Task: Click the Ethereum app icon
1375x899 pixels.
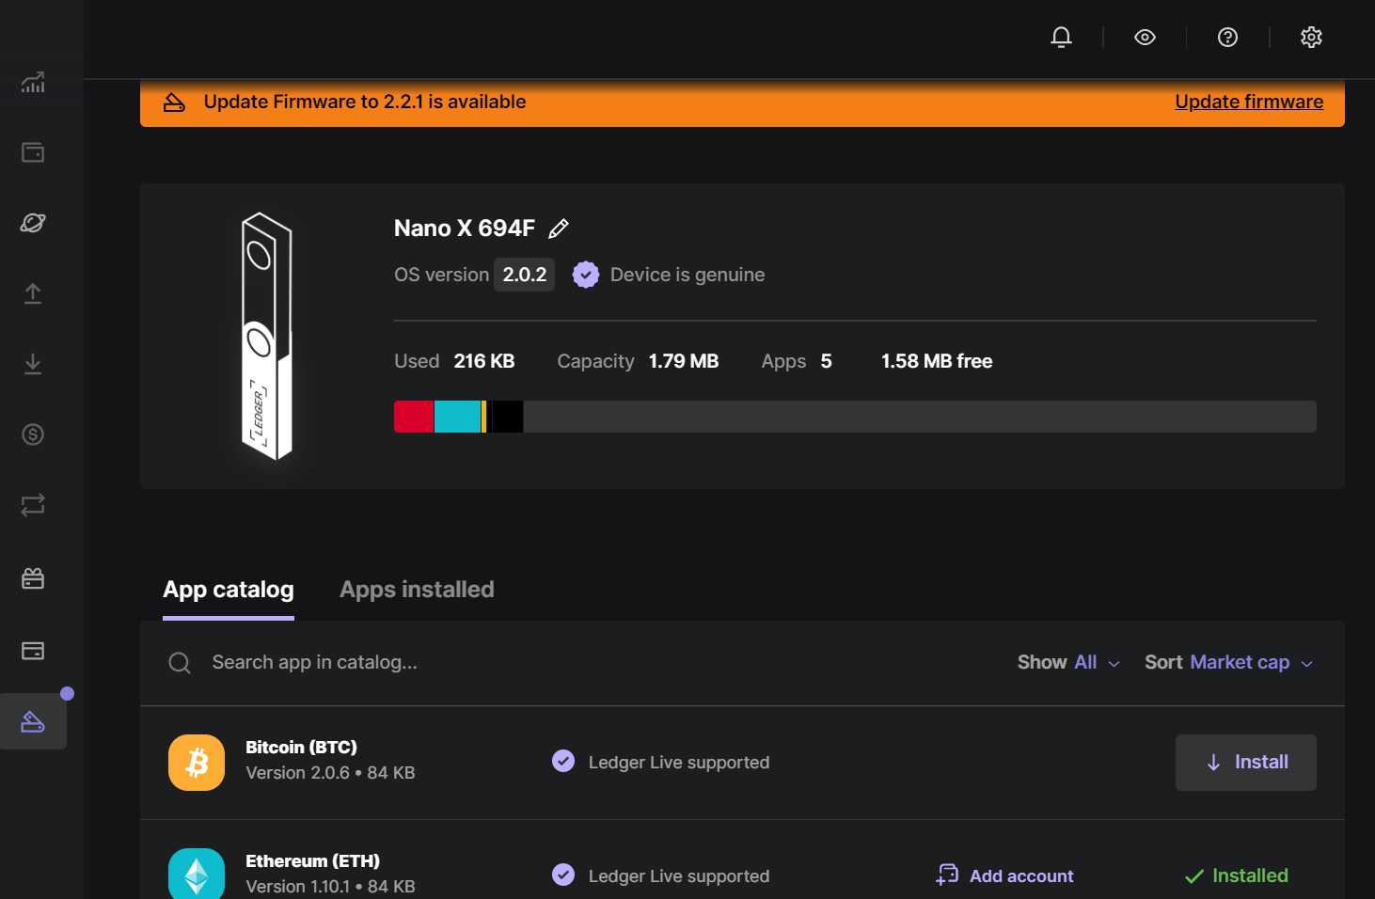Action: click(x=197, y=875)
